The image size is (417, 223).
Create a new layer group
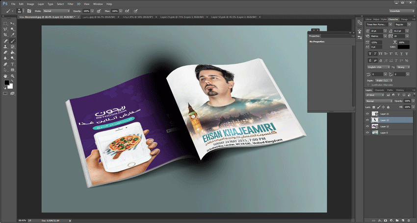(397, 221)
